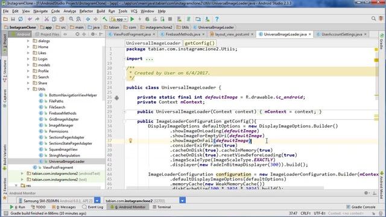Open the Refactor menu
386x217 pixels.
pos(86,11)
